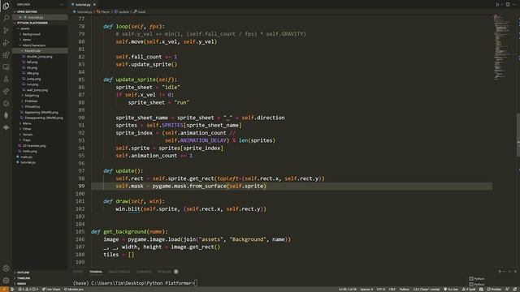The width and height of the screenshot is (520, 292).
Task: Open notifications bell in status bar
Action: [515, 290]
